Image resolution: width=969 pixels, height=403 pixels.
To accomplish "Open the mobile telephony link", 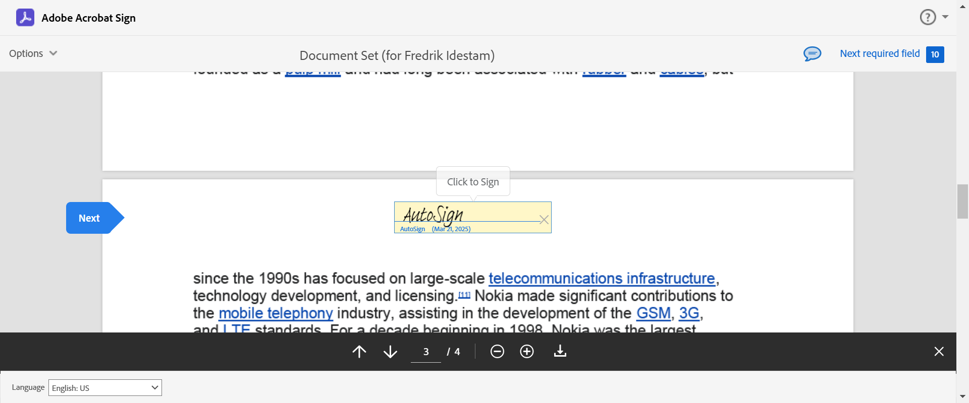I will point(276,313).
